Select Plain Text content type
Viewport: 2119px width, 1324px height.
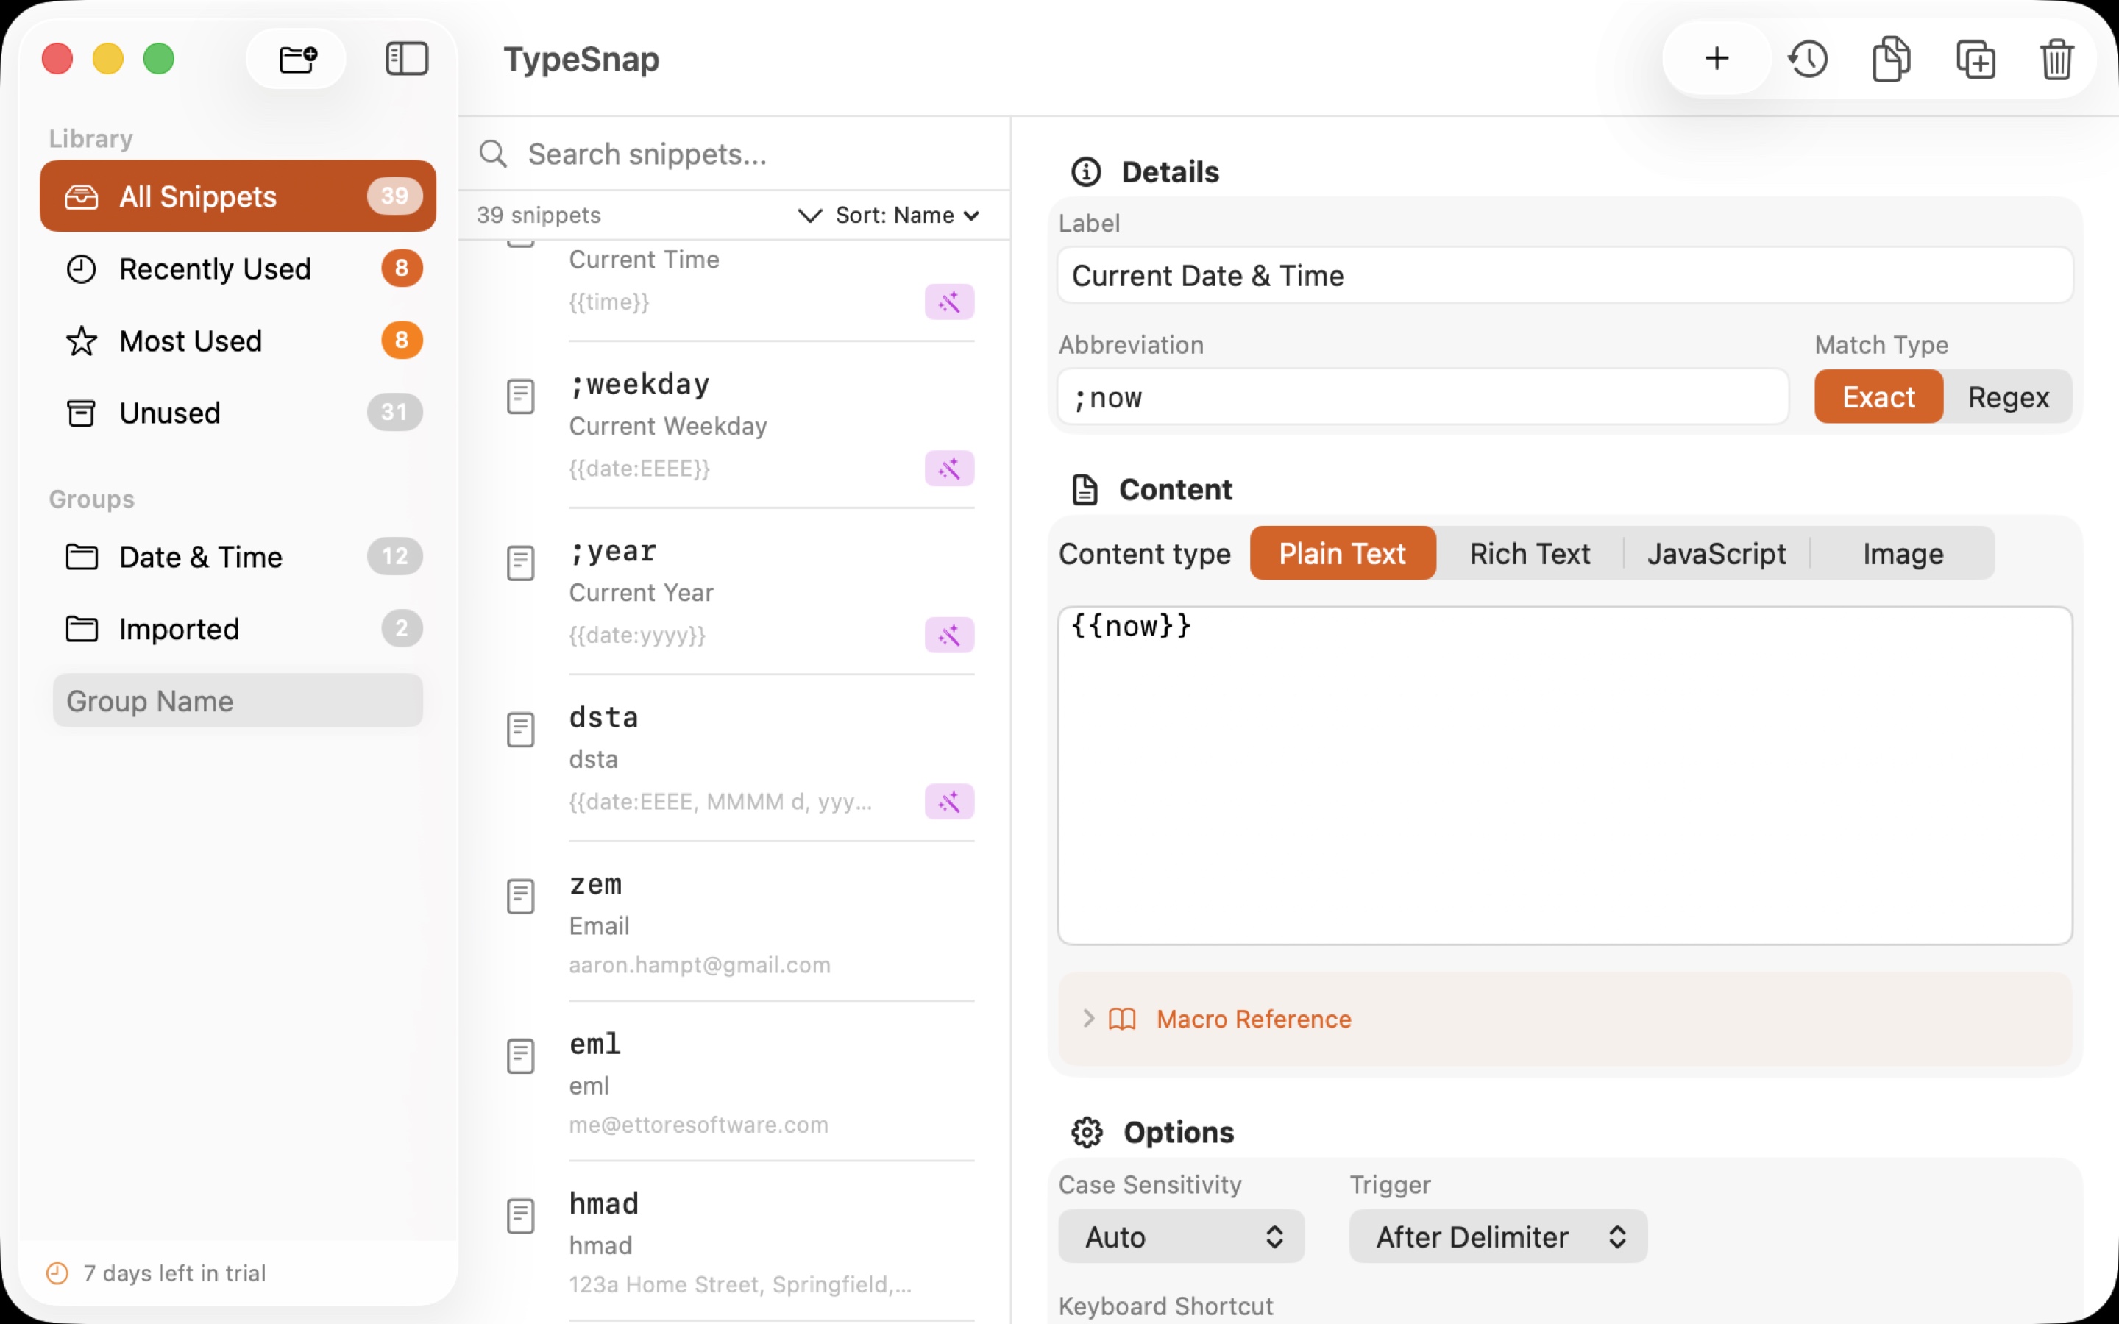pos(1341,553)
